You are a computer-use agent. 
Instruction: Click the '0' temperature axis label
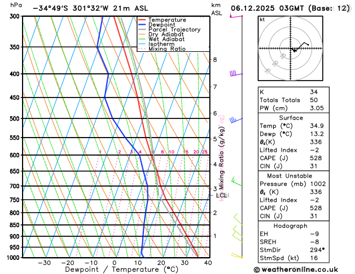[x=115, y=263]
